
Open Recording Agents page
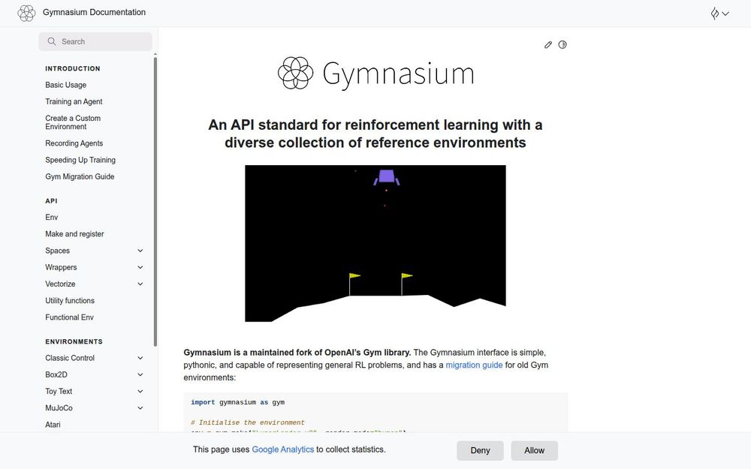(x=74, y=143)
